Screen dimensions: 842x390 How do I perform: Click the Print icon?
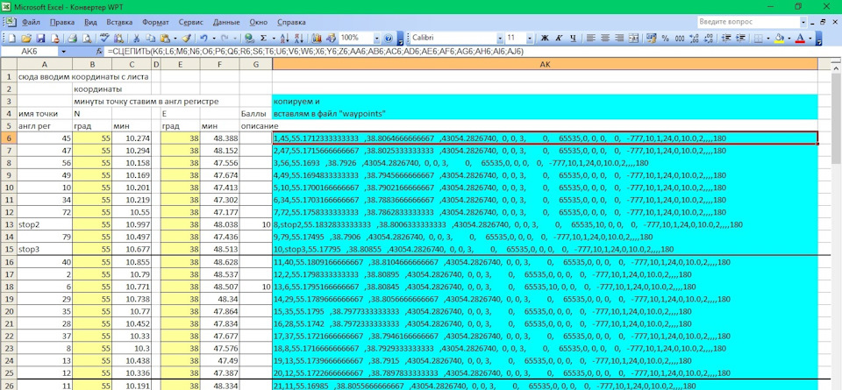[x=72, y=39]
